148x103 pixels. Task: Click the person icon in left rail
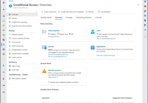4,25
